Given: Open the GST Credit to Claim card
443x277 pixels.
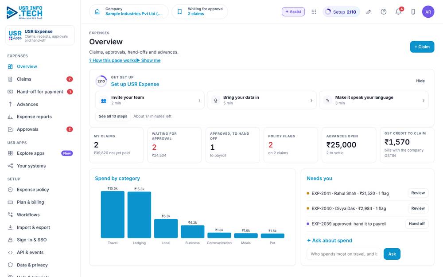Looking at the screenshot, I should 407,145.
